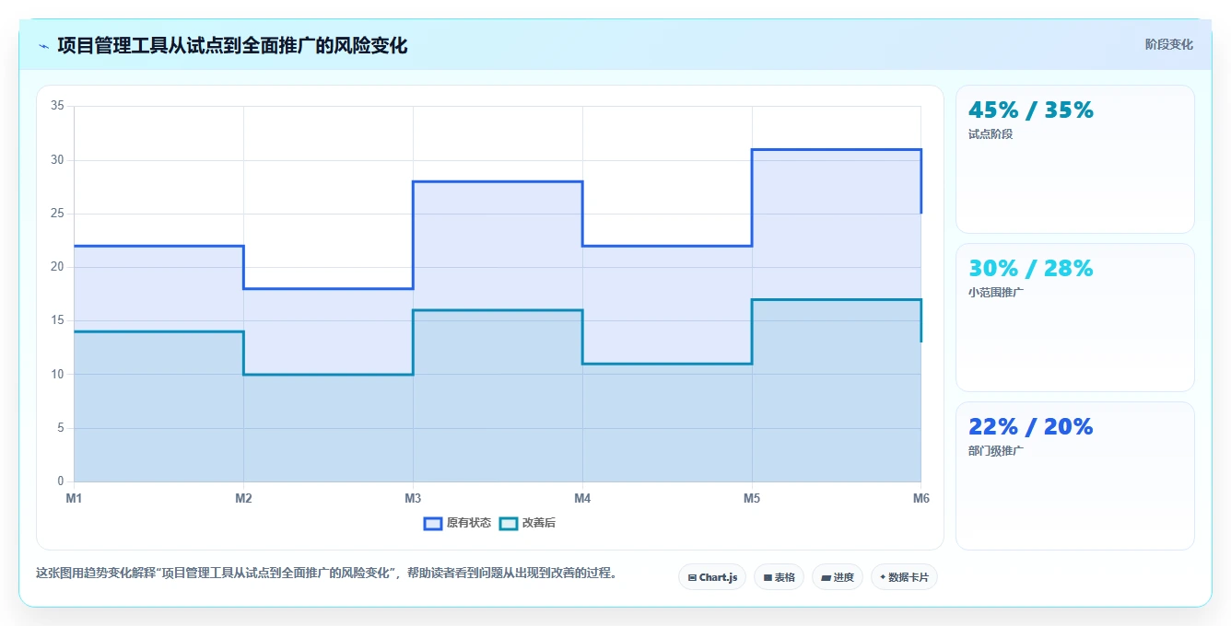This screenshot has width=1231, height=626.
Task: Click the Chart.js tag button
Action: (712, 577)
